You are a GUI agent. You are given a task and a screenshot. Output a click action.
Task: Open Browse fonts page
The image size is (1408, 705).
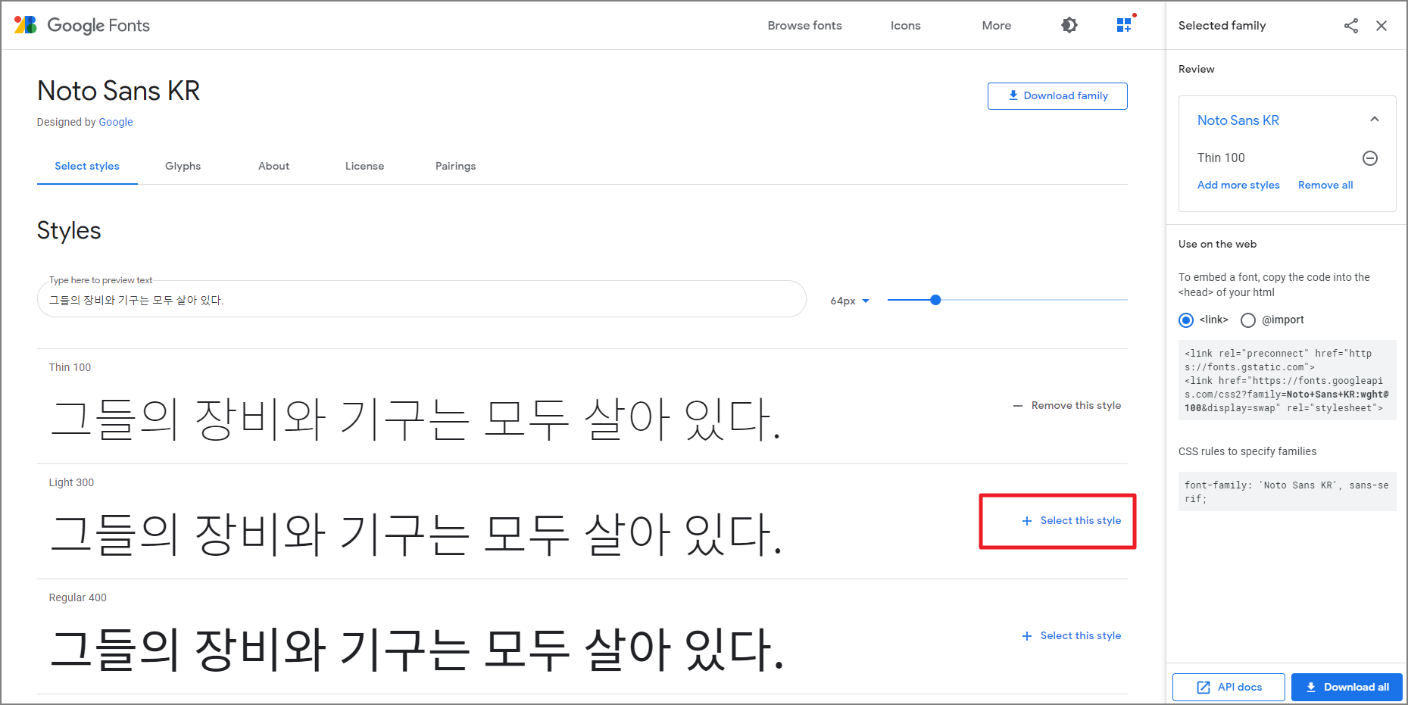[804, 25]
